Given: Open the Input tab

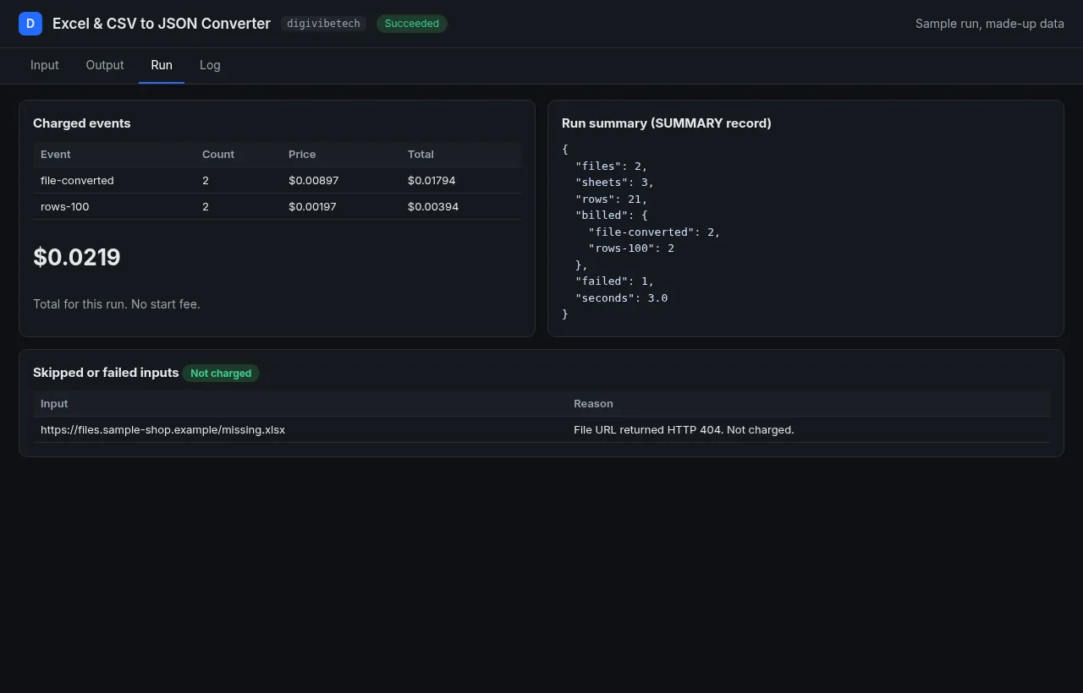Looking at the screenshot, I should (x=45, y=65).
